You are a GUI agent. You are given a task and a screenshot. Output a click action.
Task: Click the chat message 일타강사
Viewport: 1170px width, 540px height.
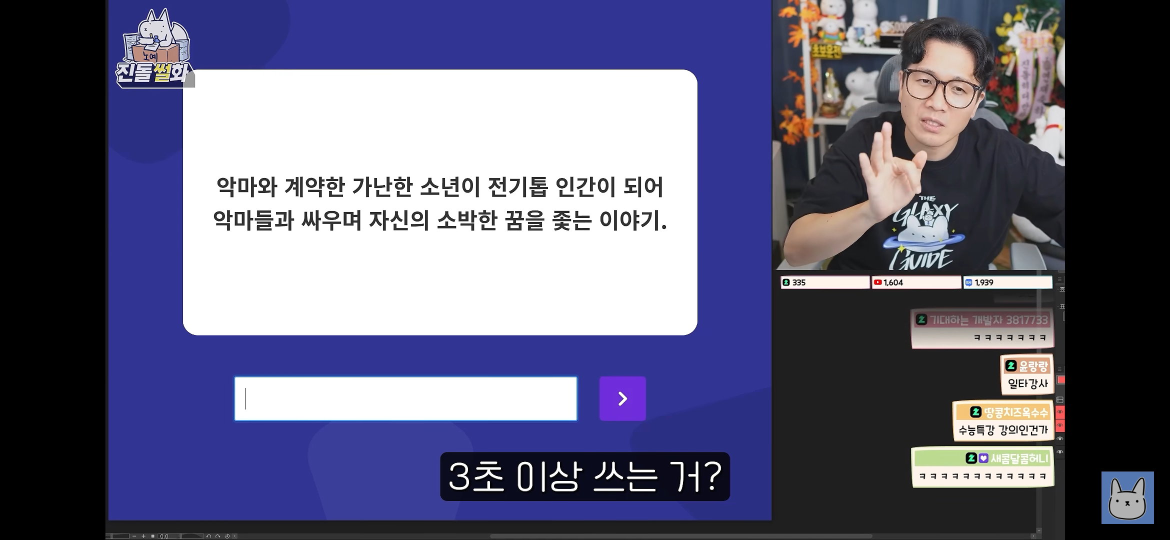pos(1027,384)
